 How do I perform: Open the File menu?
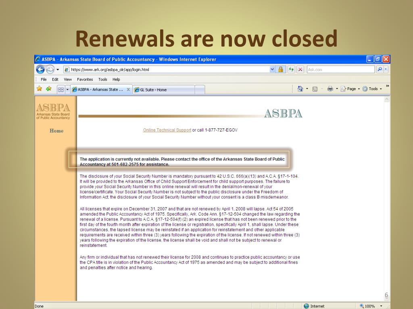44,79
